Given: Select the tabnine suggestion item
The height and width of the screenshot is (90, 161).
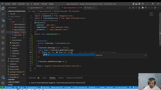Looking at the screenshot, I should point(69,55).
